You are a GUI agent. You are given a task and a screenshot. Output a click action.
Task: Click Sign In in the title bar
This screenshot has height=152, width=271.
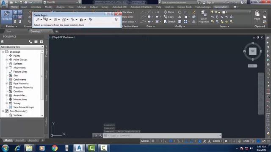coord(210,3)
